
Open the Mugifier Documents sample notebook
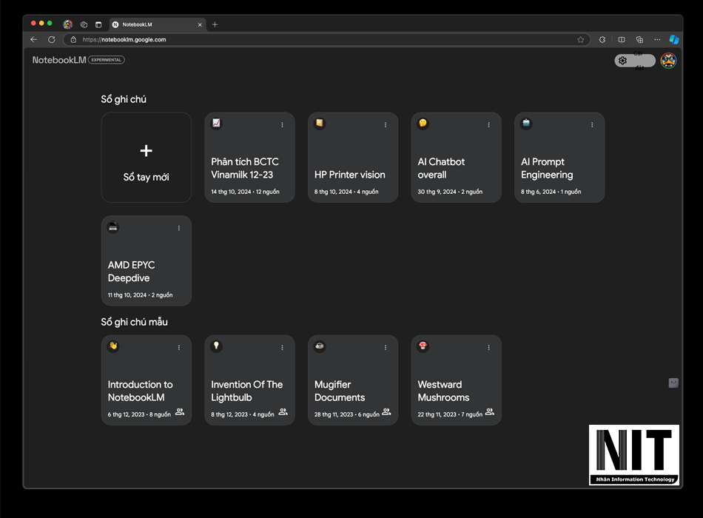[x=353, y=380]
